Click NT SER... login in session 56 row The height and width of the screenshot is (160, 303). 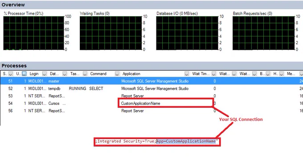(37, 111)
